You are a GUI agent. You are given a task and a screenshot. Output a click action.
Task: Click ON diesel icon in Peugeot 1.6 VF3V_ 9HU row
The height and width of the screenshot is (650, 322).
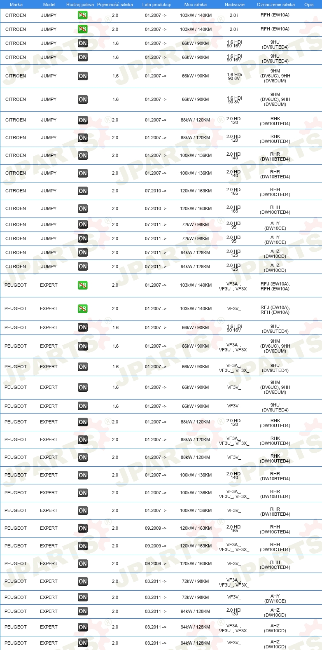click(x=83, y=406)
